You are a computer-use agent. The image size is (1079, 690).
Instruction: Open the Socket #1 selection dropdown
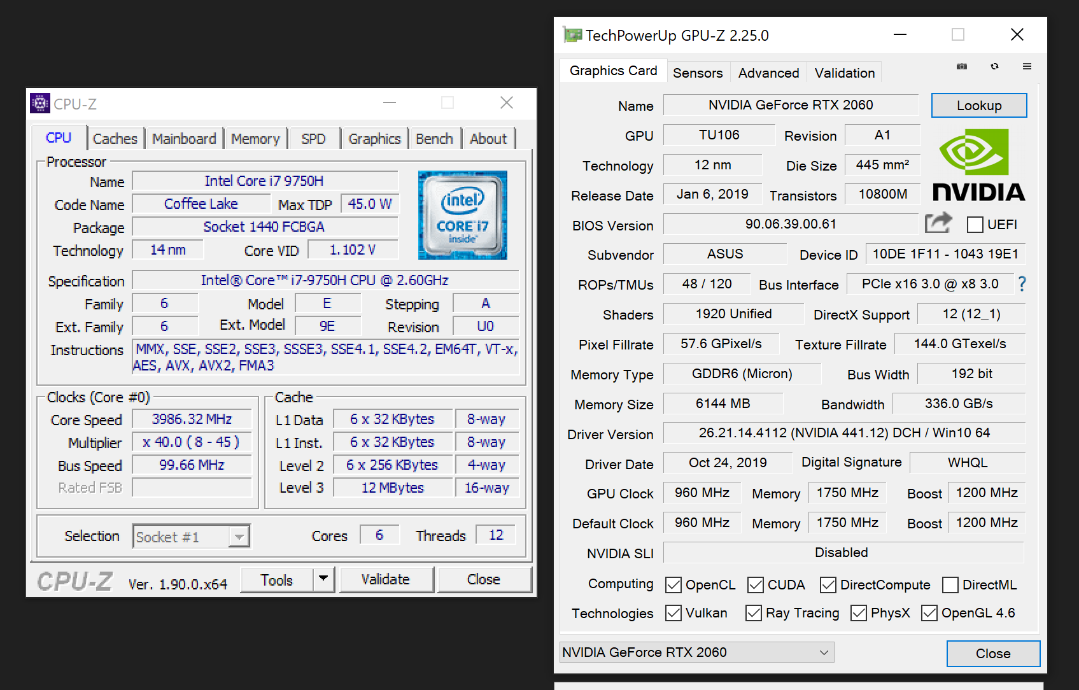pos(191,537)
